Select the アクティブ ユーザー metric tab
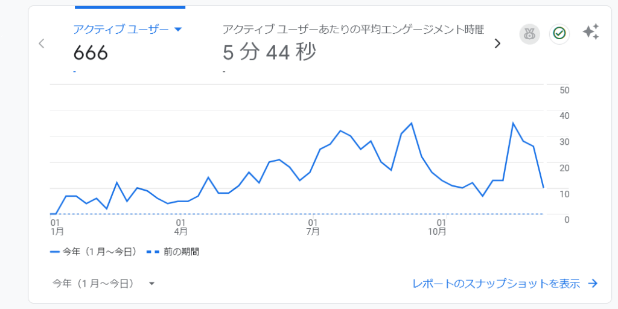 point(121,30)
